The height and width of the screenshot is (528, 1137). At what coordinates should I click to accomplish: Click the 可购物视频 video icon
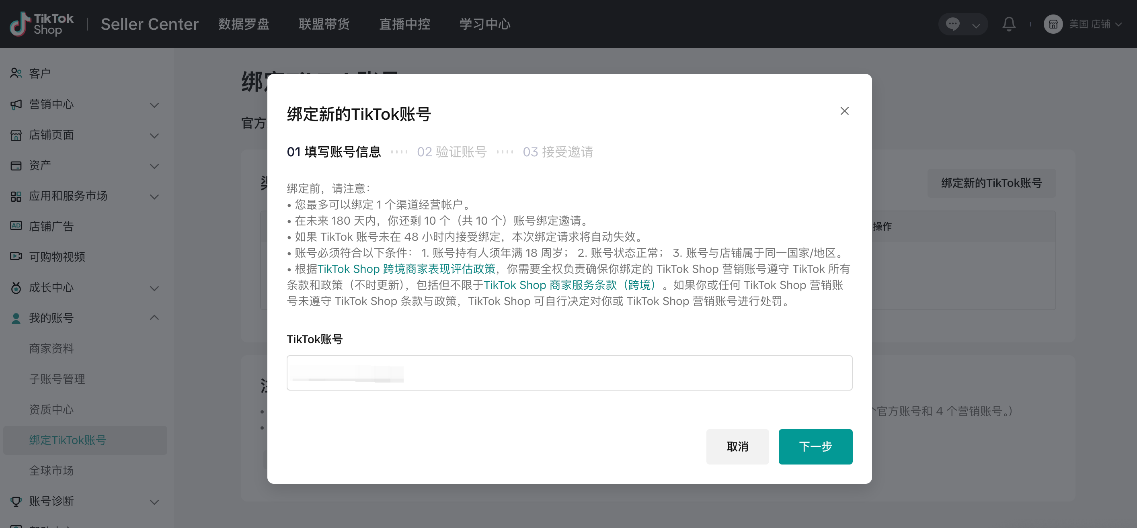pos(16,256)
